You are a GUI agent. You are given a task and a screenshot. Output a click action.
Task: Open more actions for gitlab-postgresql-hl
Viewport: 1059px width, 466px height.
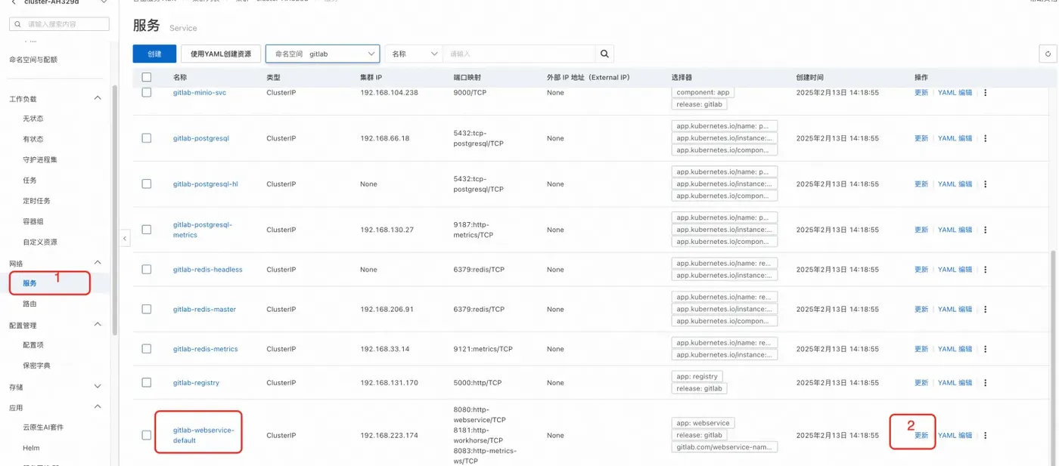pos(985,184)
